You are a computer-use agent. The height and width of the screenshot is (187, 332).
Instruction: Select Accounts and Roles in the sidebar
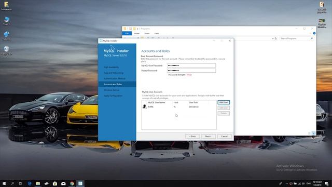[117, 84]
